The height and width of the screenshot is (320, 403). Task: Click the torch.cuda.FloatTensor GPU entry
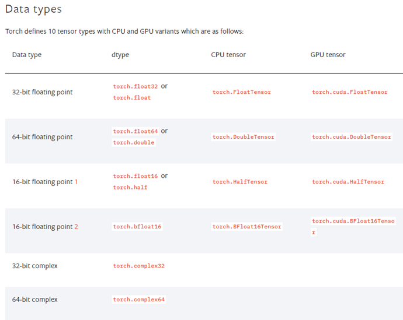coord(349,92)
